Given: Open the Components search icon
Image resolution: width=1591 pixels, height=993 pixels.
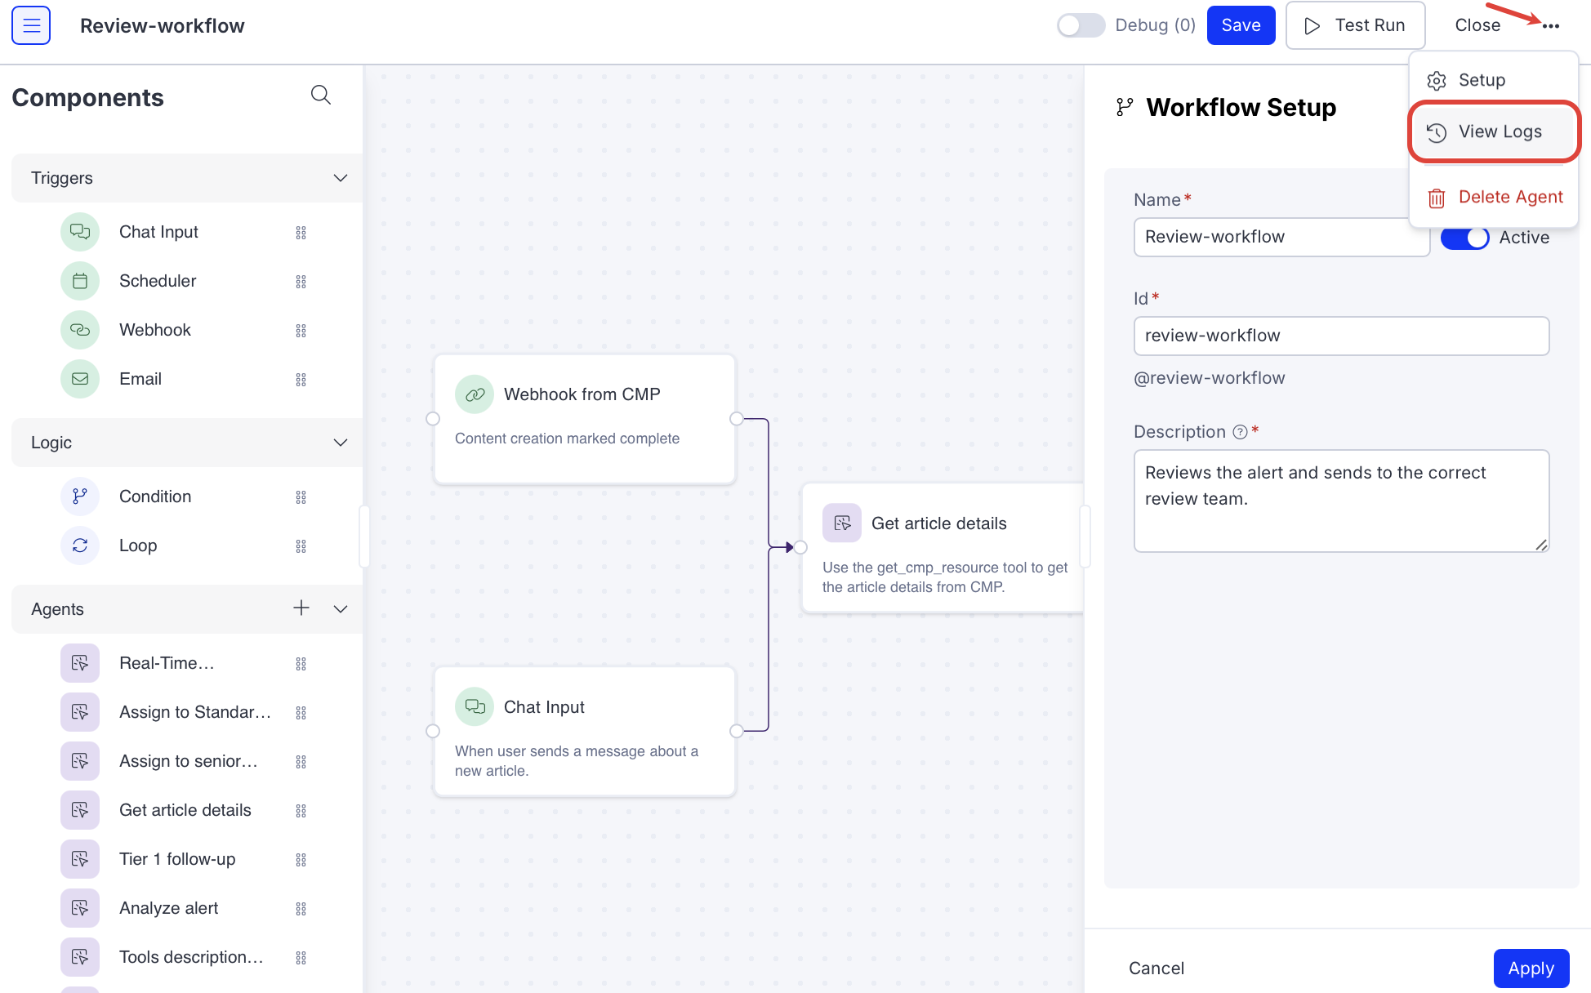Looking at the screenshot, I should tap(321, 96).
